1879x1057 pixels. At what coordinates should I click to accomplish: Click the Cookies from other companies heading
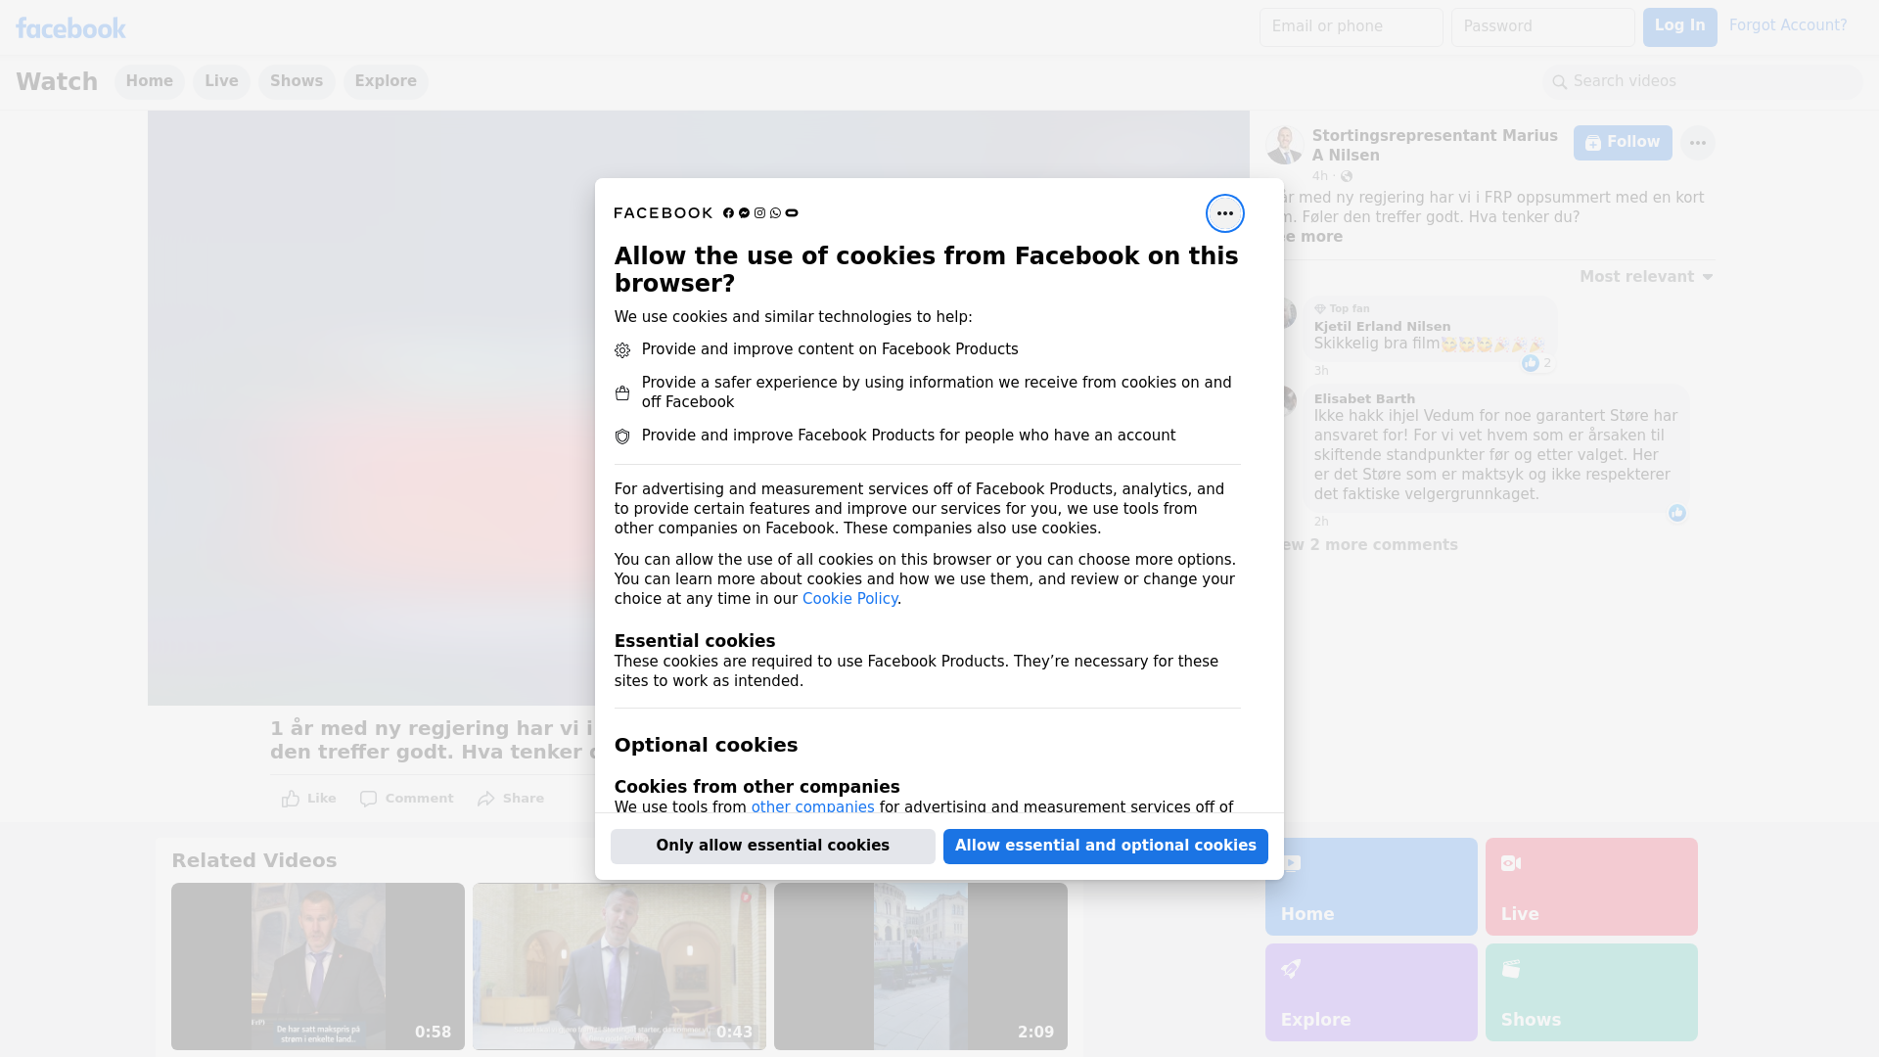[x=756, y=787]
